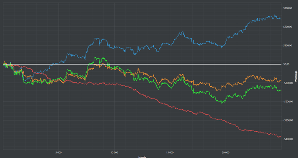Click the $0,00 winnings axis label
298x158 pixels.
[286, 64]
